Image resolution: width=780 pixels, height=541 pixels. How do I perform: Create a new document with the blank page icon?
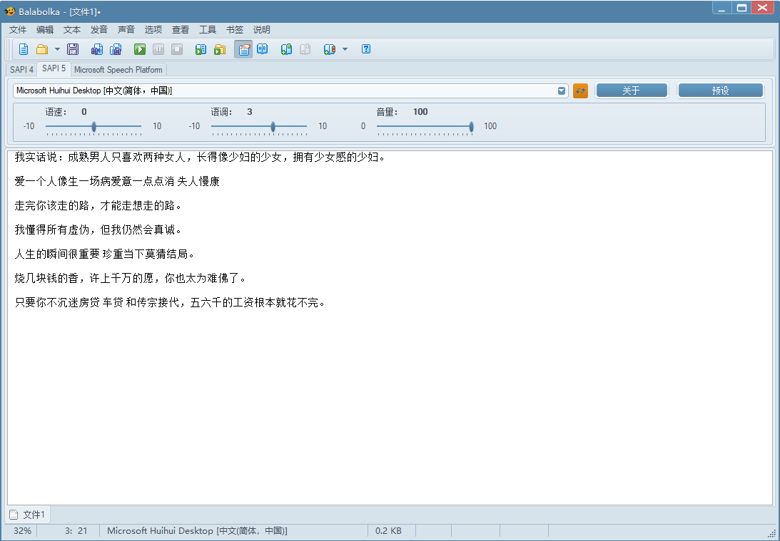[x=24, y=49]
